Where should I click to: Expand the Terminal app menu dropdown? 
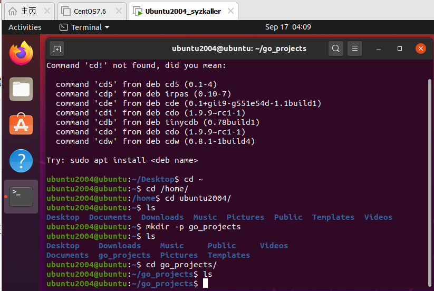[84, 27]
